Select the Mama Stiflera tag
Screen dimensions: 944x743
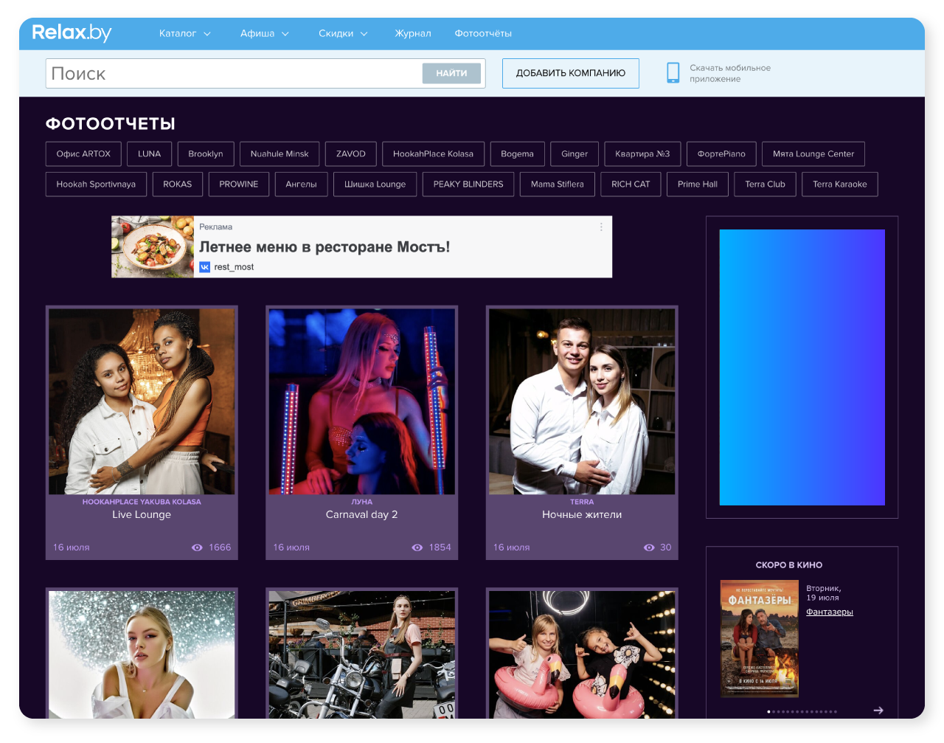pos(557,184)
